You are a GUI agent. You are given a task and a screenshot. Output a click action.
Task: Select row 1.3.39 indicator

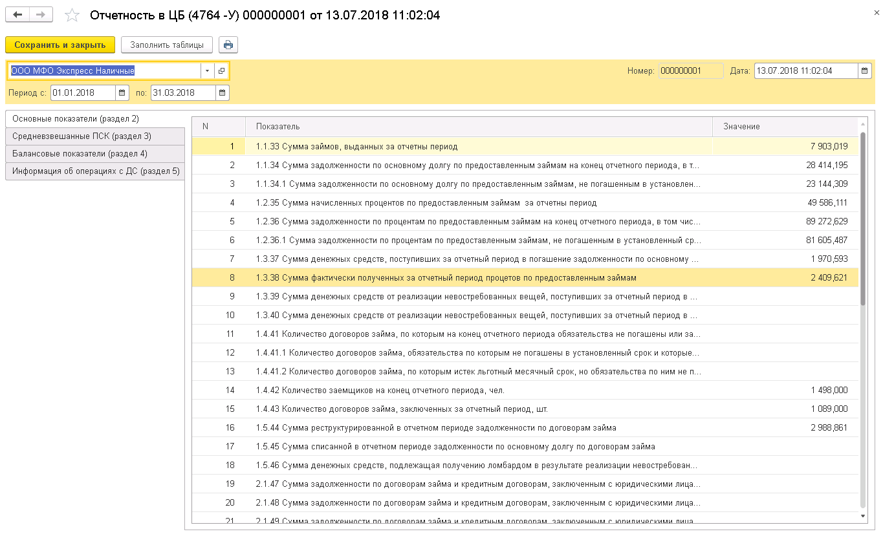coord(525,297)
